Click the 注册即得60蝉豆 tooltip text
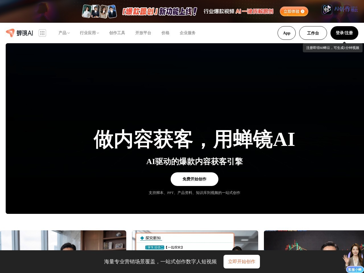Screen dimensions: 364x273 pyautogui.click(x=333, y=48)
